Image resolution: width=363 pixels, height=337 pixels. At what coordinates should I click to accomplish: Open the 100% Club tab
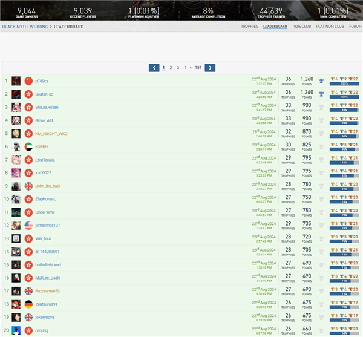tap(301, 27)
